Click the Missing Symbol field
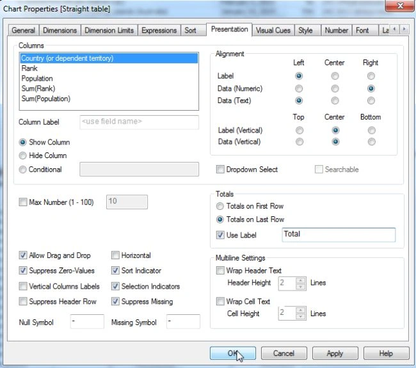This screenshot has width=416, height=368. 183,321
